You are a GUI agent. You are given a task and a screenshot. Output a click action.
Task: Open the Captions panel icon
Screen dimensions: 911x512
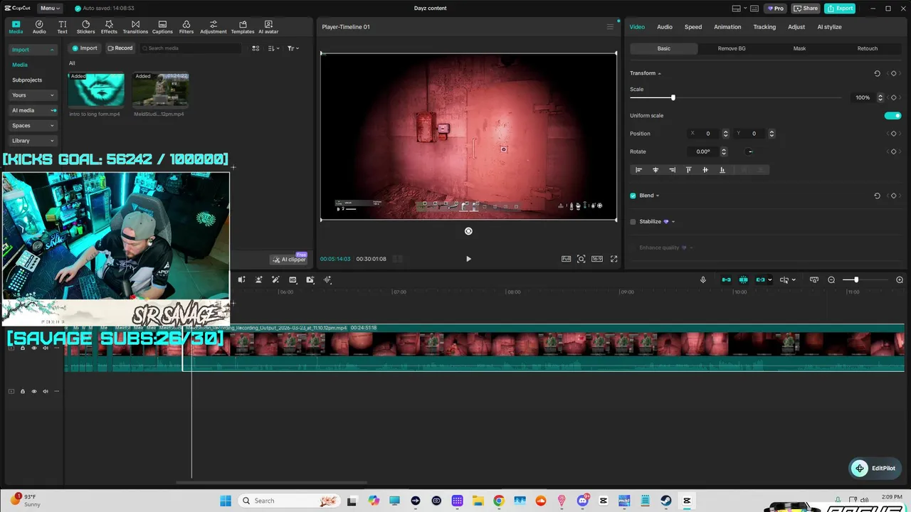(x=162, y=27)
